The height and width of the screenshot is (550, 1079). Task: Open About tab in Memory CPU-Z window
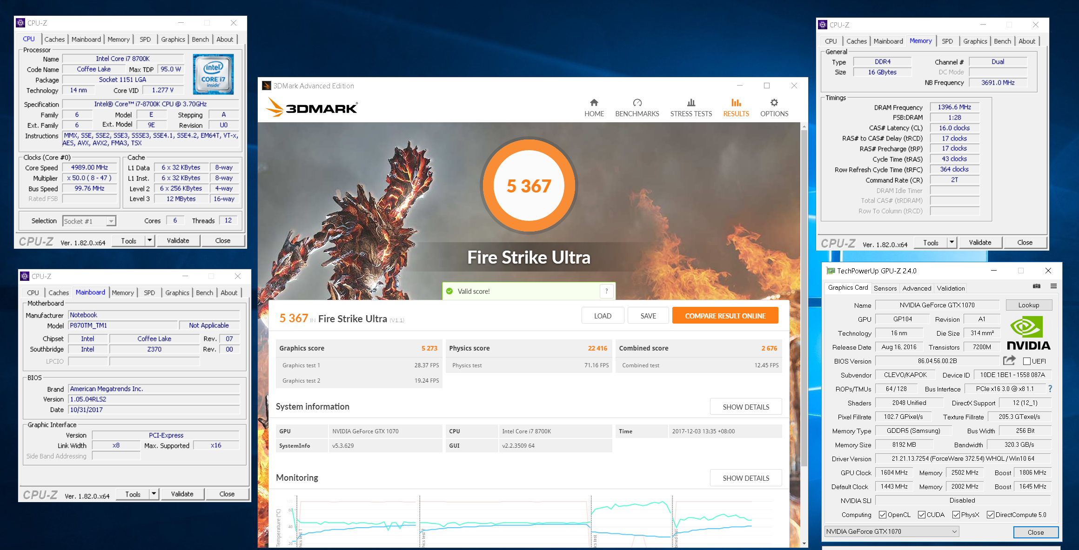click(x=1027, y=41)
